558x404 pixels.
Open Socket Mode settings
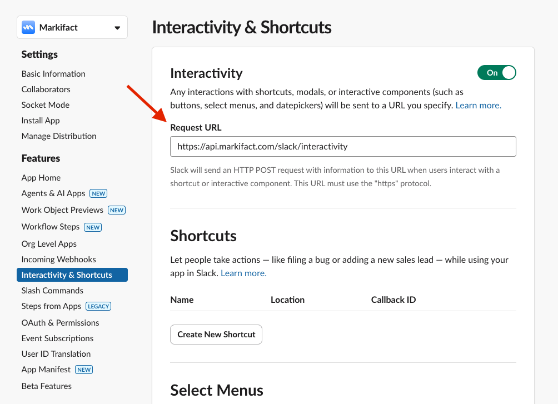[x=45, y=104]
